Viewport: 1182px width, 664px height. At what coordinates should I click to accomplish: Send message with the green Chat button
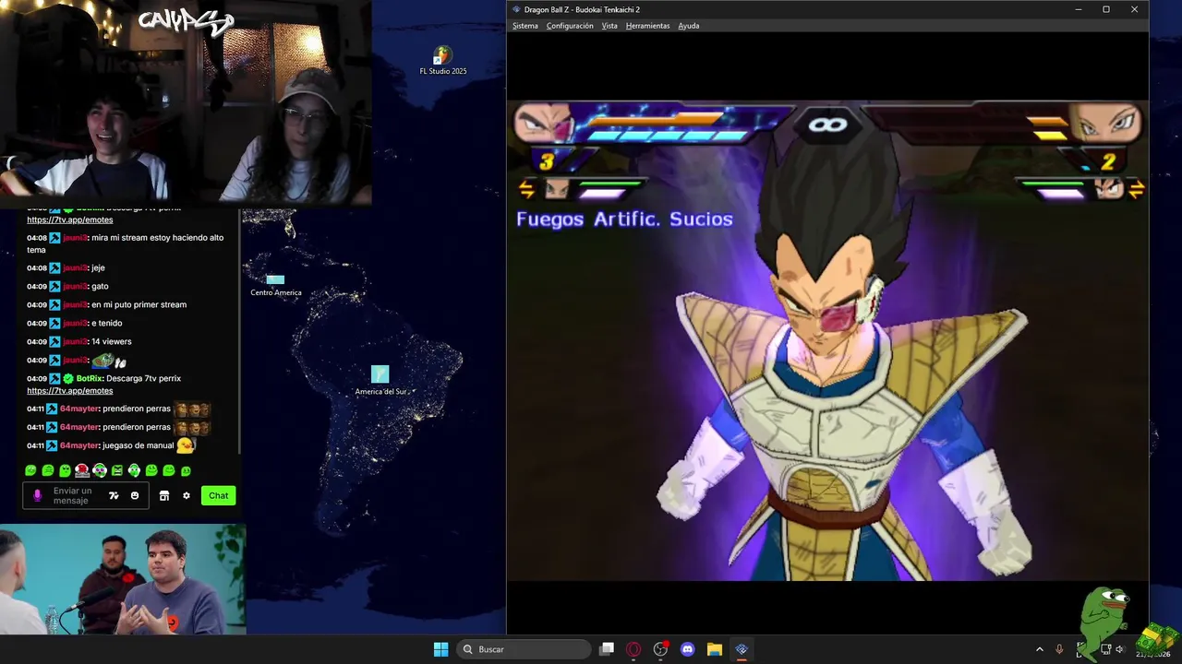point(218,495)
